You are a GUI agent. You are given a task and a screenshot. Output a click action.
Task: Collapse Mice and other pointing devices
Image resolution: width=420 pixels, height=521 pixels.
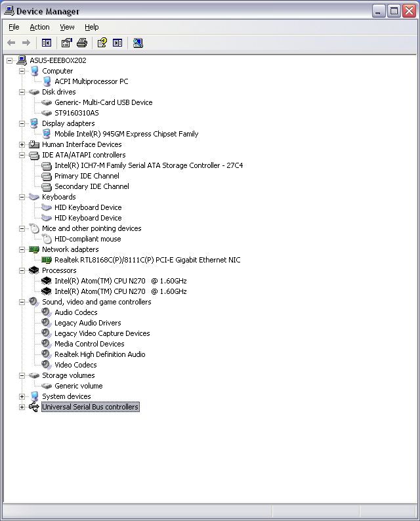[22, 228]
